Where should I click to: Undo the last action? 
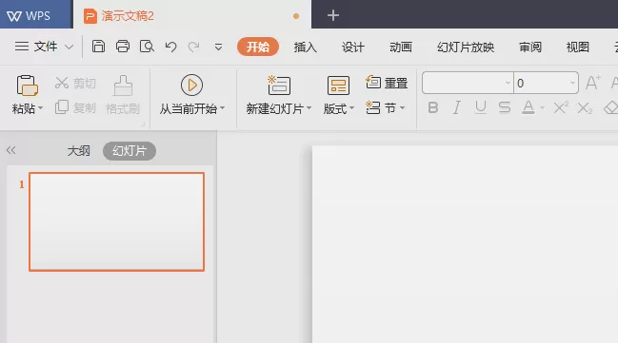tap(170, 47)
